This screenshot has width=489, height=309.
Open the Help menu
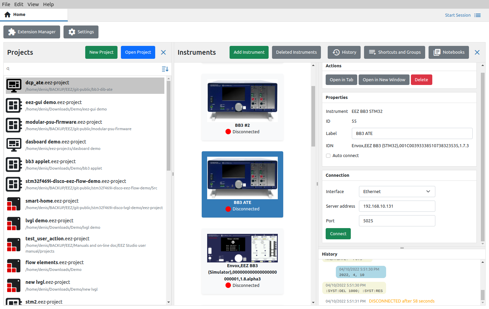pyautogui.click(x=48, y=4)
